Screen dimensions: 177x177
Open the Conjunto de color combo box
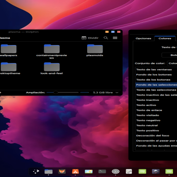pos(172,63)
